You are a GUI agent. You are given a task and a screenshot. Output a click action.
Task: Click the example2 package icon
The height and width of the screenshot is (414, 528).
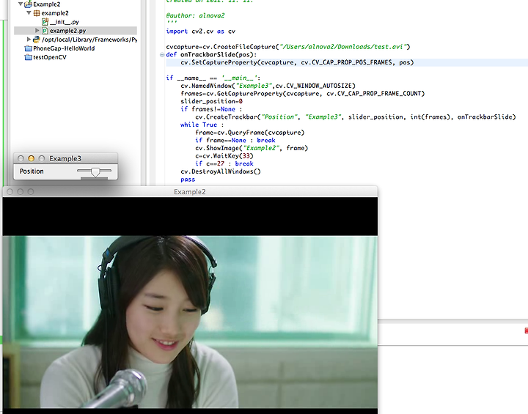click(x=37, y=12)
